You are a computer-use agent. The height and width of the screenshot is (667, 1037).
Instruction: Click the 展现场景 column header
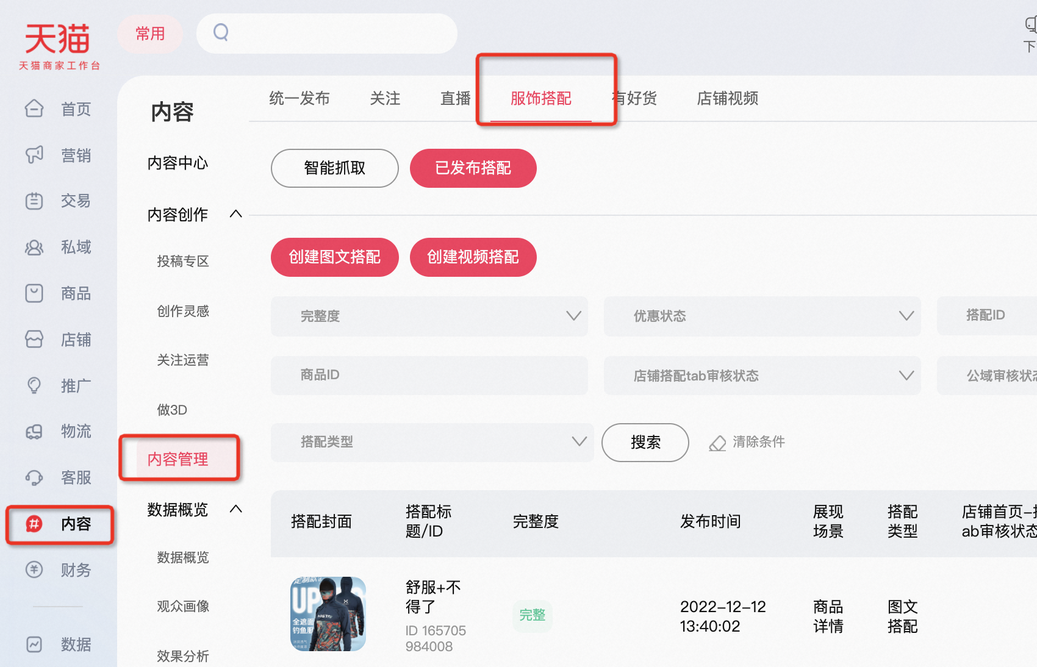[828, 521]
